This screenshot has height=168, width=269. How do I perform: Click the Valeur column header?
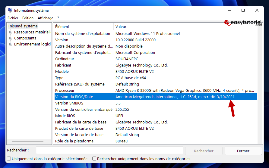tap(185, 26)
